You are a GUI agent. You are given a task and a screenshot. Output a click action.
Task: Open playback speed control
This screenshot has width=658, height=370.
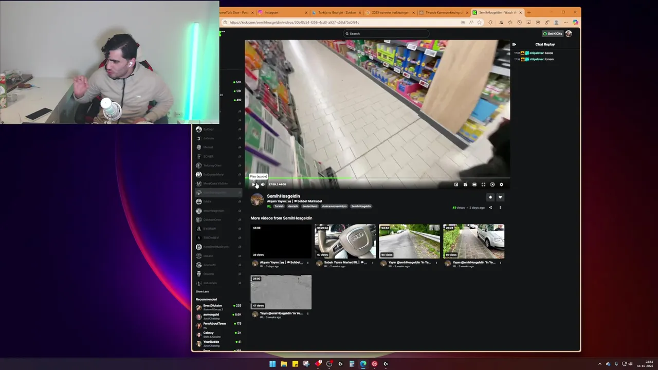492,184
